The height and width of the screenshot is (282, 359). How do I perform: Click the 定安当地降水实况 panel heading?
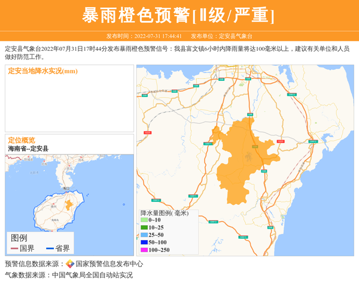tap(43, 71)
